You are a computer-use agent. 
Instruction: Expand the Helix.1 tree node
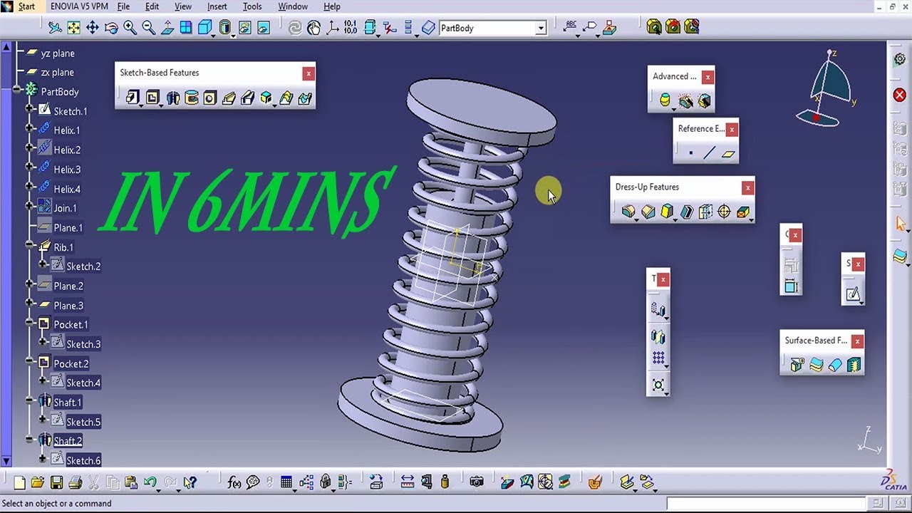(29, 128)
